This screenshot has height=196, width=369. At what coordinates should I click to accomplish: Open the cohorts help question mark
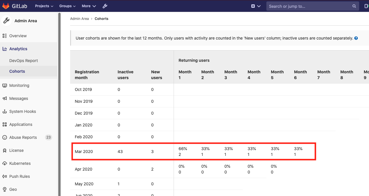(x=356, y=38)
